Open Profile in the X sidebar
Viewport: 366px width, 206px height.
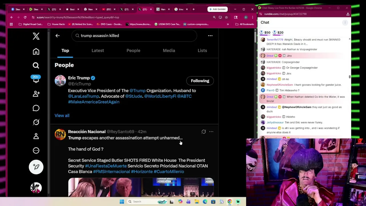[36, 136]
